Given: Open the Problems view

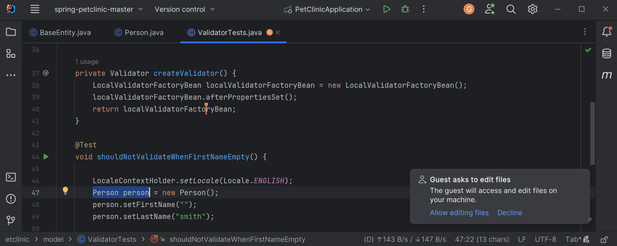Looking at the screenshot, I should 11,198.
